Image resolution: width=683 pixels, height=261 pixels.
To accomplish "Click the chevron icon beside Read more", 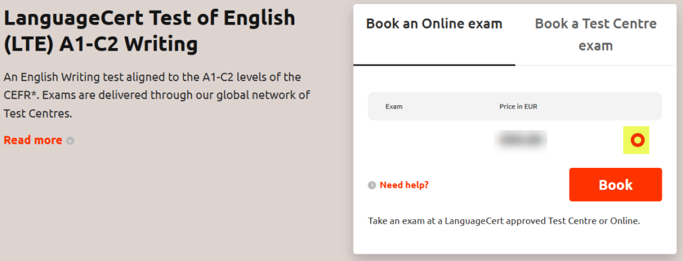I will (x=70, y=141).
